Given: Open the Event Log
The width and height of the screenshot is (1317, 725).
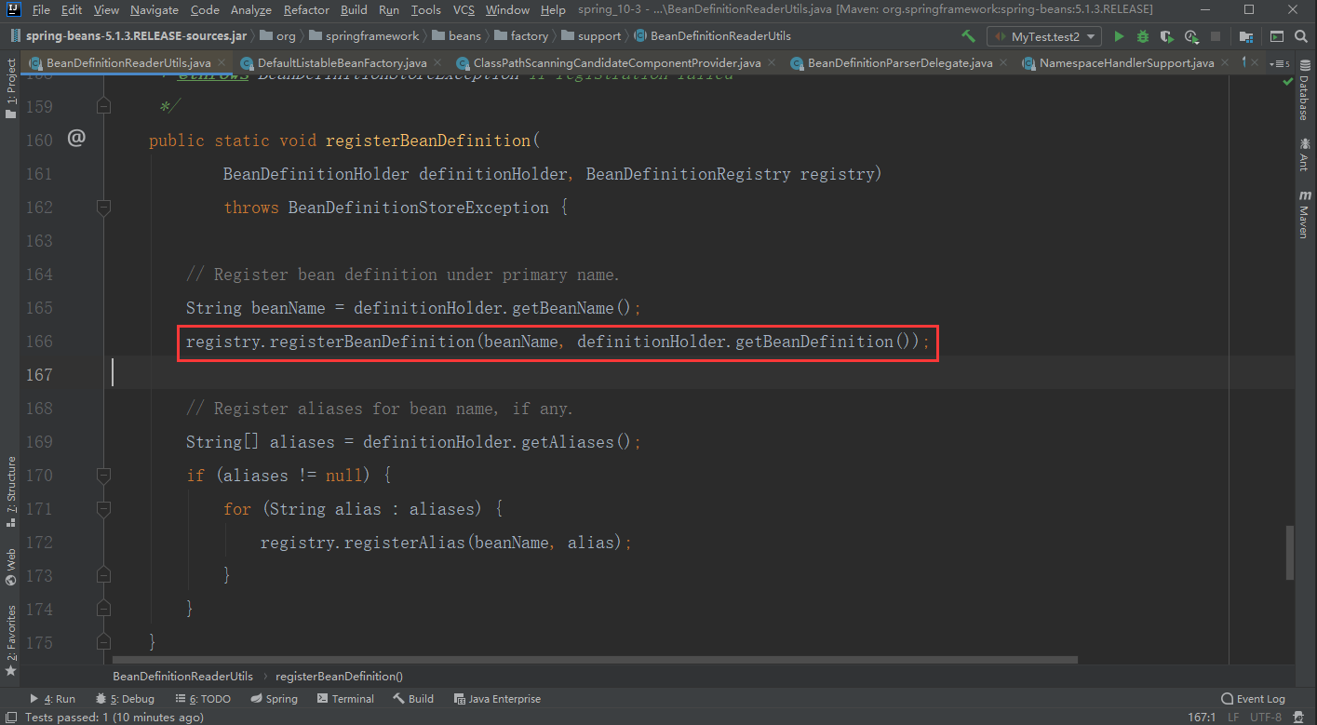Looking at the screenshot, I should point(1253,699).
